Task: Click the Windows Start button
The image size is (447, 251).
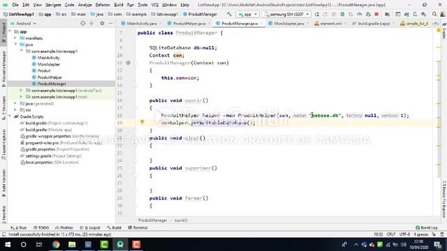Action: [8, 245]
